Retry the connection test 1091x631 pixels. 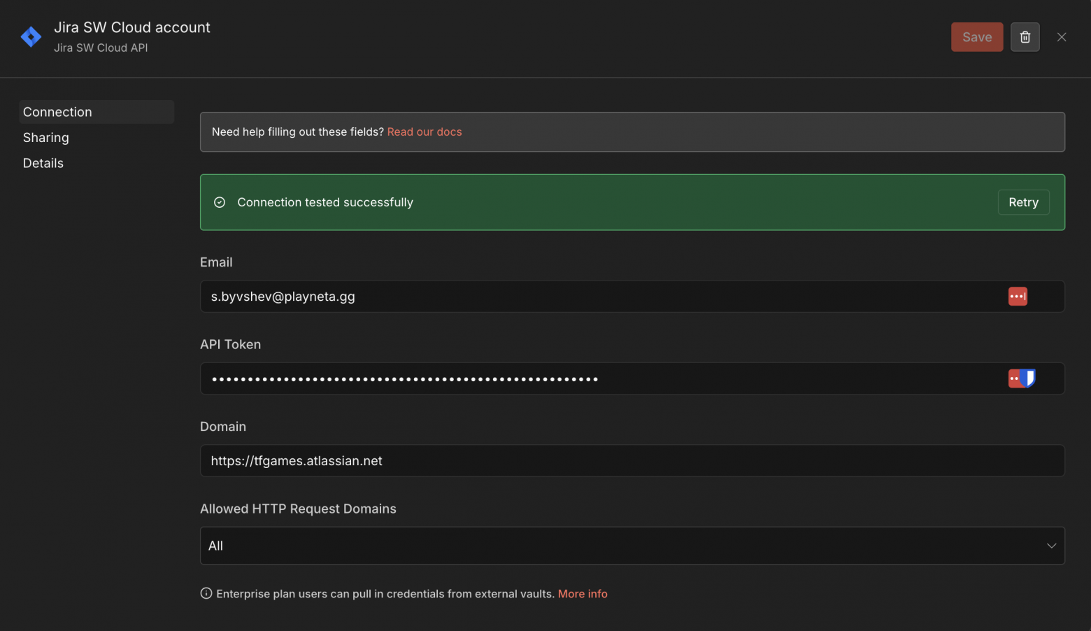tap(1023, 202)
